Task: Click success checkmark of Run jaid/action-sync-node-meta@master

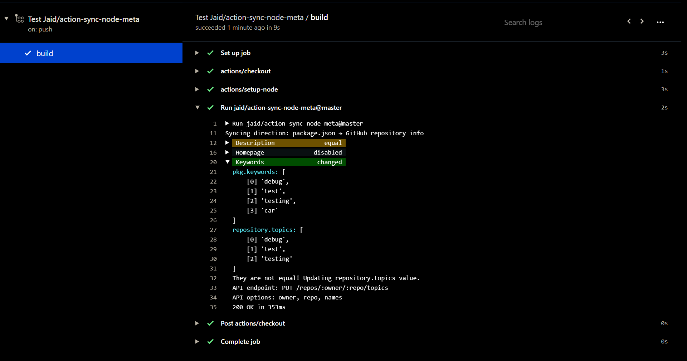Action: (210, 108)
